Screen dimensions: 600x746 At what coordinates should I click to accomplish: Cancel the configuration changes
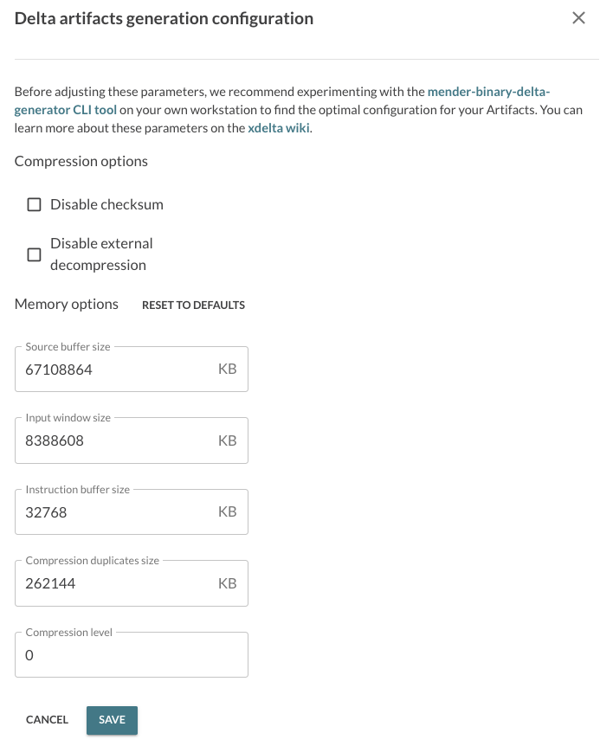point(47,720)
